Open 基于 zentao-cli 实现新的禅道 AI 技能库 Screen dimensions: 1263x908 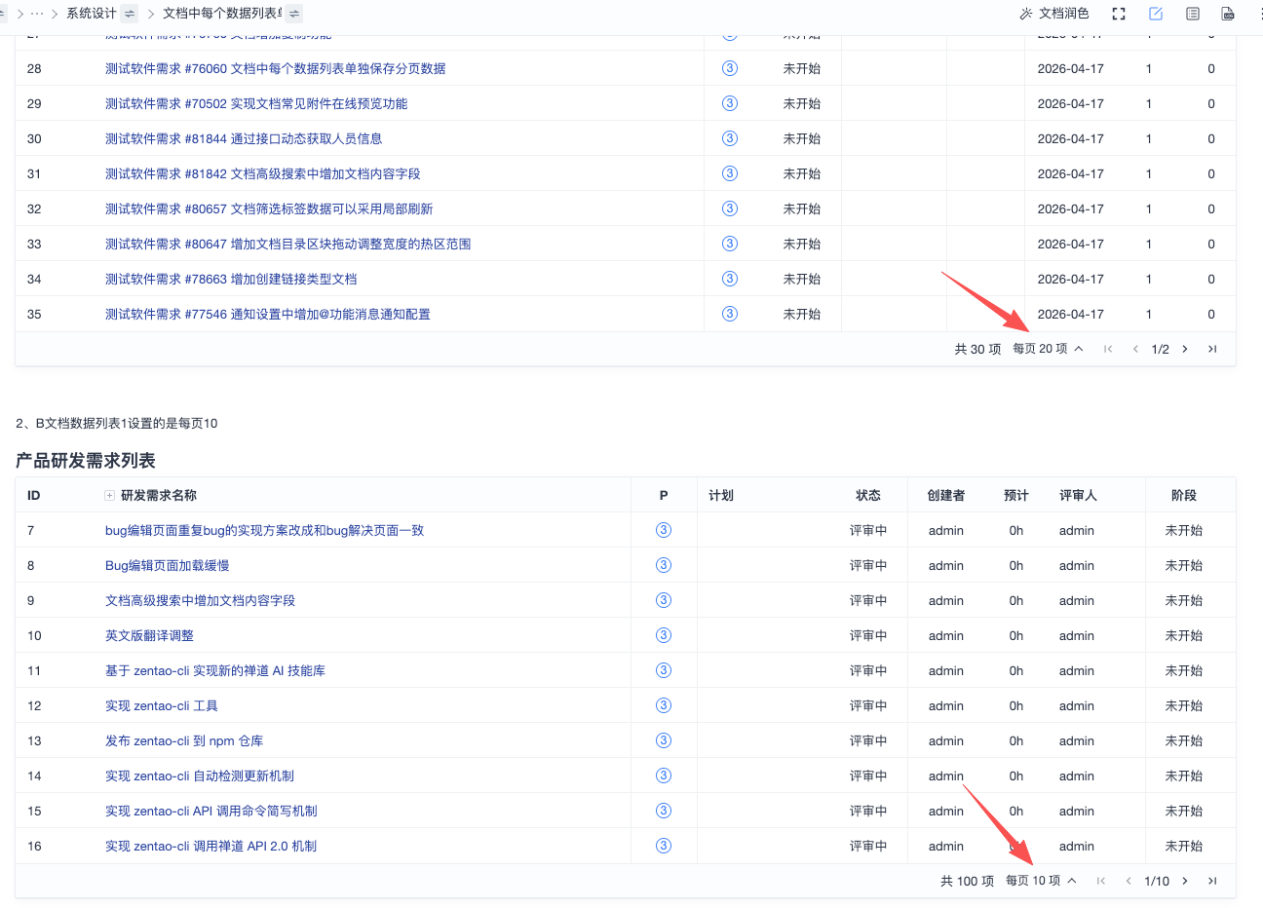(x=215, y=670)
